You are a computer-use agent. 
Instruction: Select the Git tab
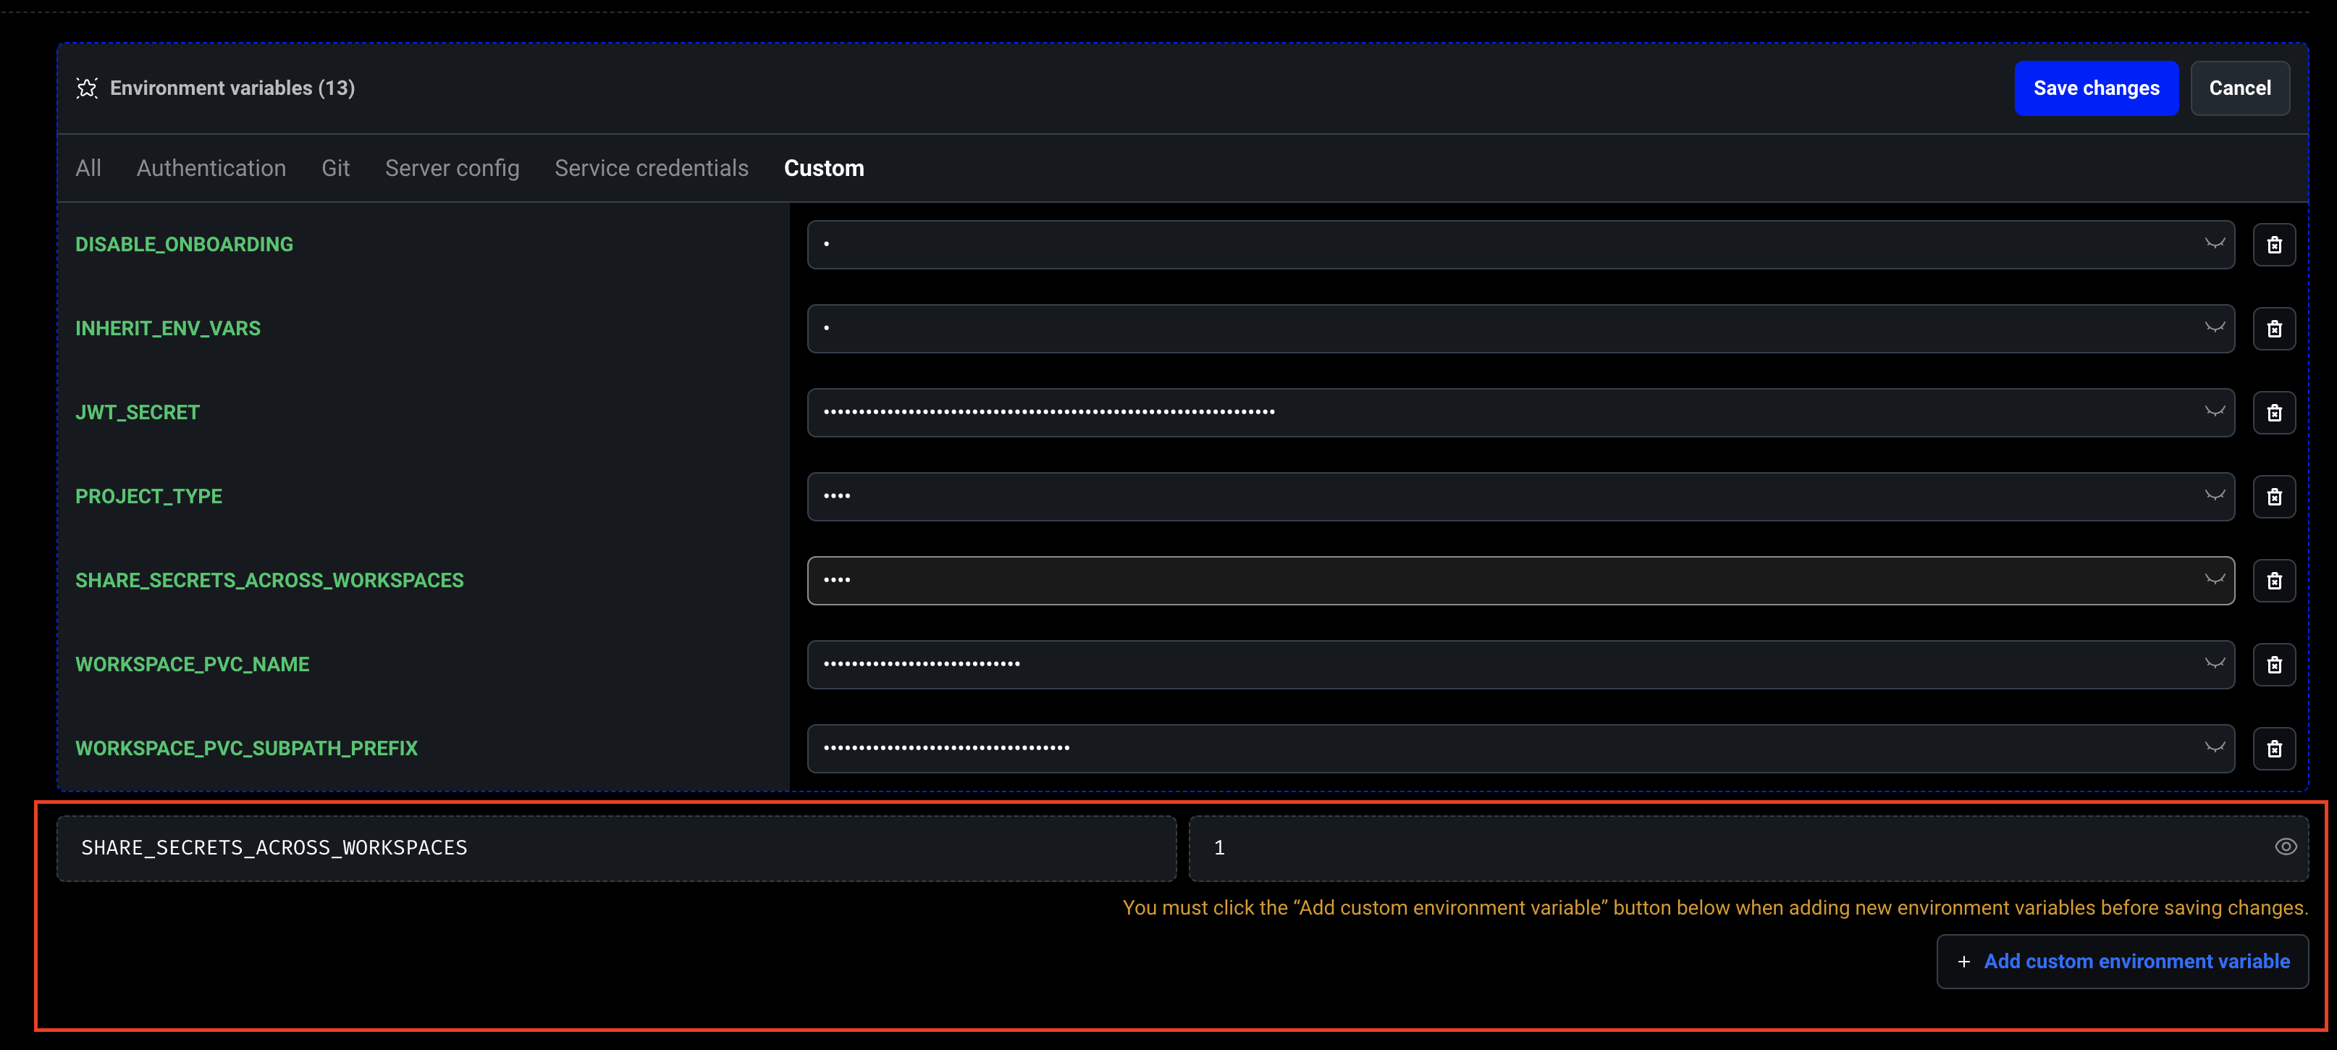click(336, 168)
